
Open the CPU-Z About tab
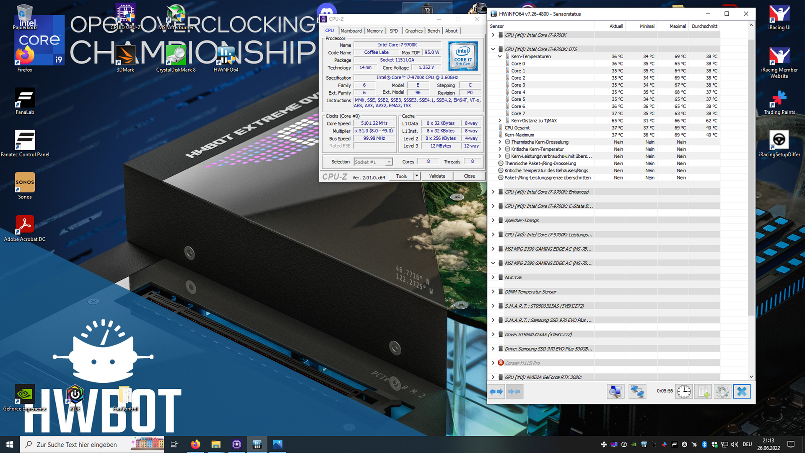(452, 31)
